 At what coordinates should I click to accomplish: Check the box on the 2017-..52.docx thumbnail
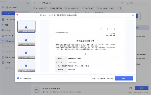click(x=19, y=44)
